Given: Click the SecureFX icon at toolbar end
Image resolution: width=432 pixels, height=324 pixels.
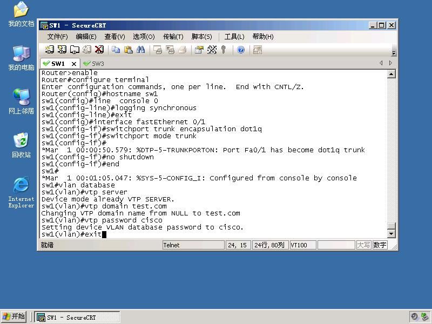Looking at the screenshot, I should point(258,50).
